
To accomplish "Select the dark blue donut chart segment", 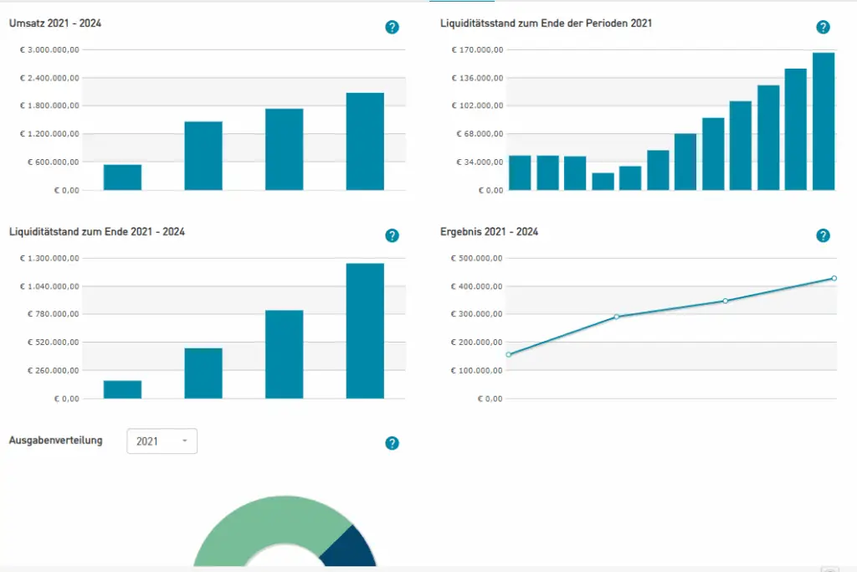I will (x=353, y=549).
